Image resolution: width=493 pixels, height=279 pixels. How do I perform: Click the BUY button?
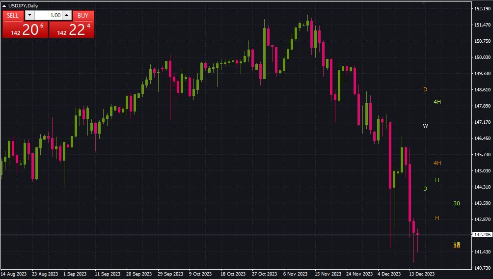[83, 15]
